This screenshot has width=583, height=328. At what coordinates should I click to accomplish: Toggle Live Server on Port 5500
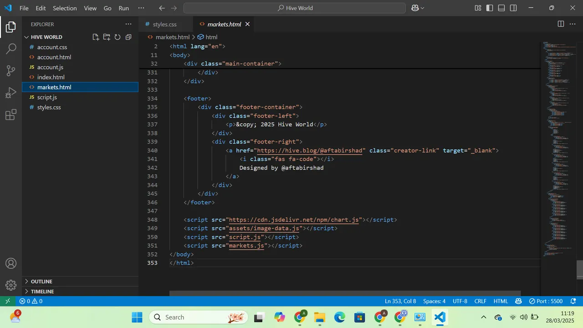(546, 301)
